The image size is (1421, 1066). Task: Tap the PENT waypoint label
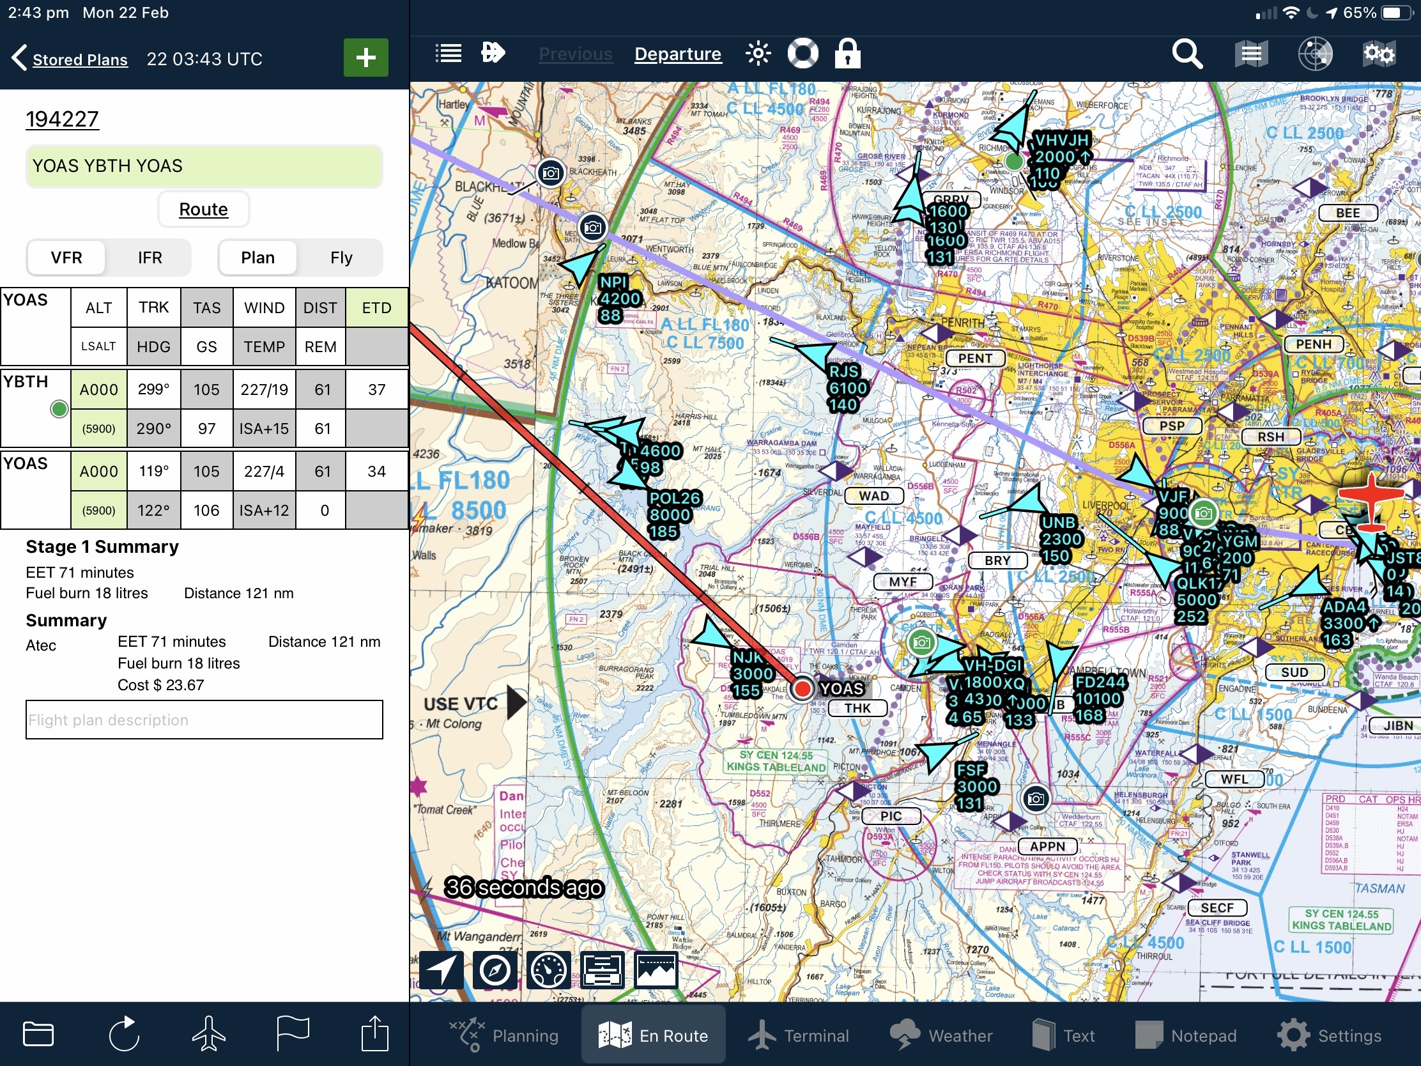tap(975, 358)
